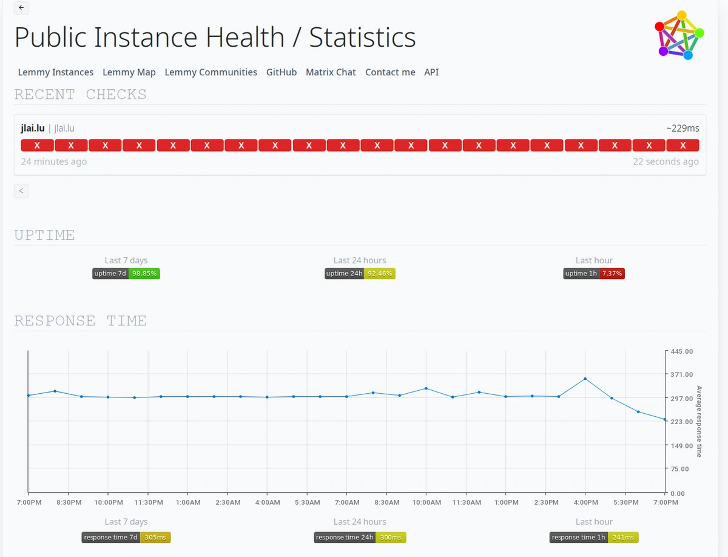The width and height of the screenshot is (728, 557).
Task: Click the response time 1h 241ms badge
Action: pos(594,538)
